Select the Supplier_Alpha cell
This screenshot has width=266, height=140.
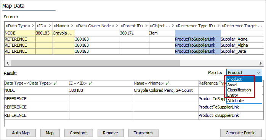pos(242,45)
